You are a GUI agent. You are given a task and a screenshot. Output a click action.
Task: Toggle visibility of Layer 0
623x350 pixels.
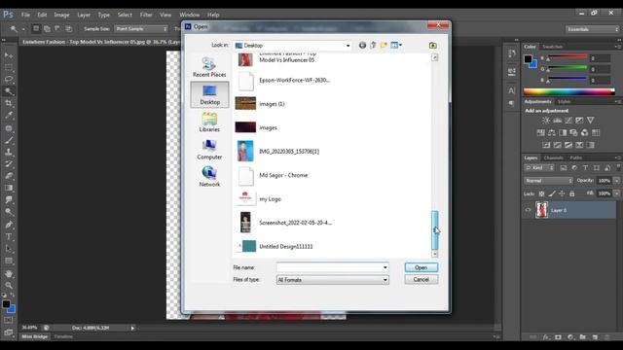[x=528, y=210]
